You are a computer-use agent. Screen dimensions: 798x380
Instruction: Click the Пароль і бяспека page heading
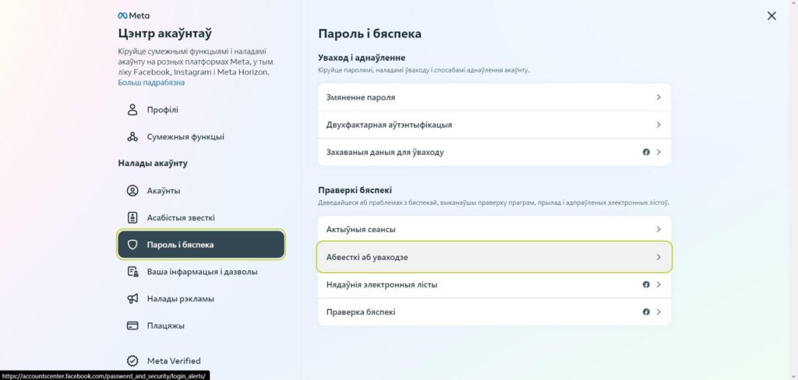point(369,33)
